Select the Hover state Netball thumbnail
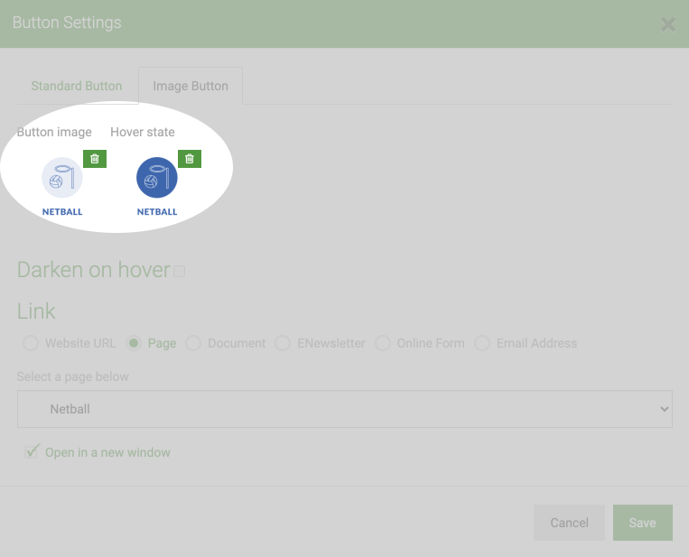689x557 pixels. (x=157, y=187)
